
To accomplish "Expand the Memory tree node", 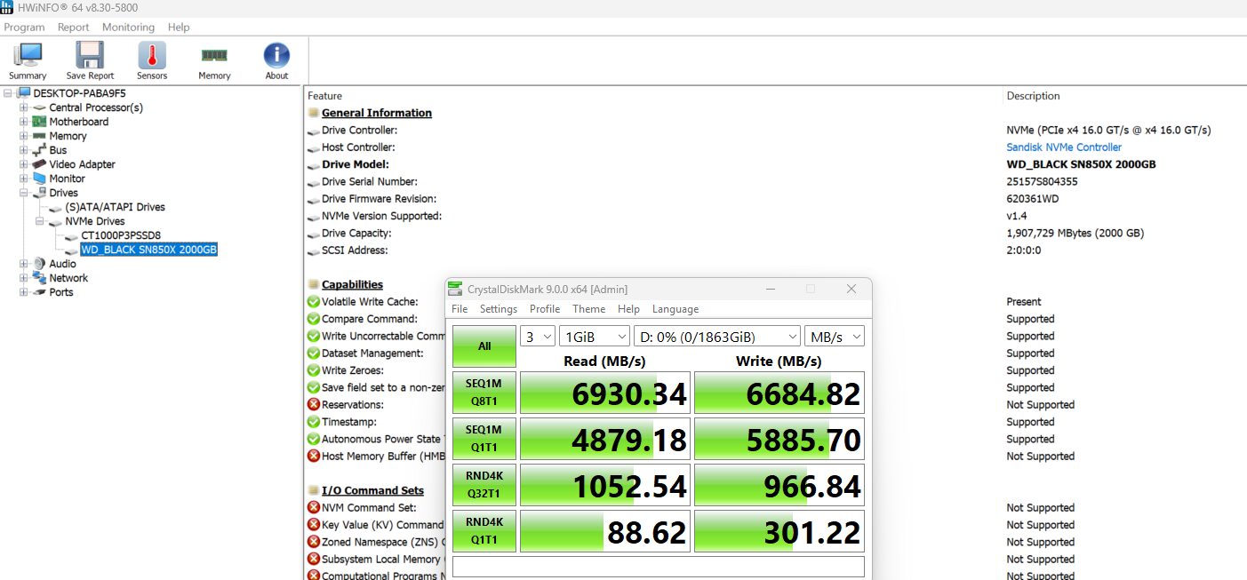I will (24, 136).
